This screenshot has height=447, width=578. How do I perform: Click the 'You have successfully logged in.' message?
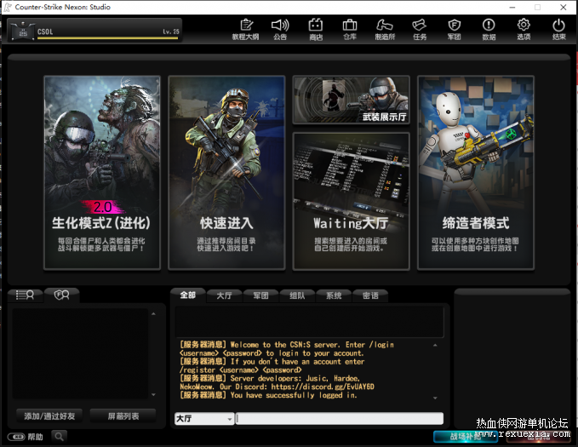(294, 395)
